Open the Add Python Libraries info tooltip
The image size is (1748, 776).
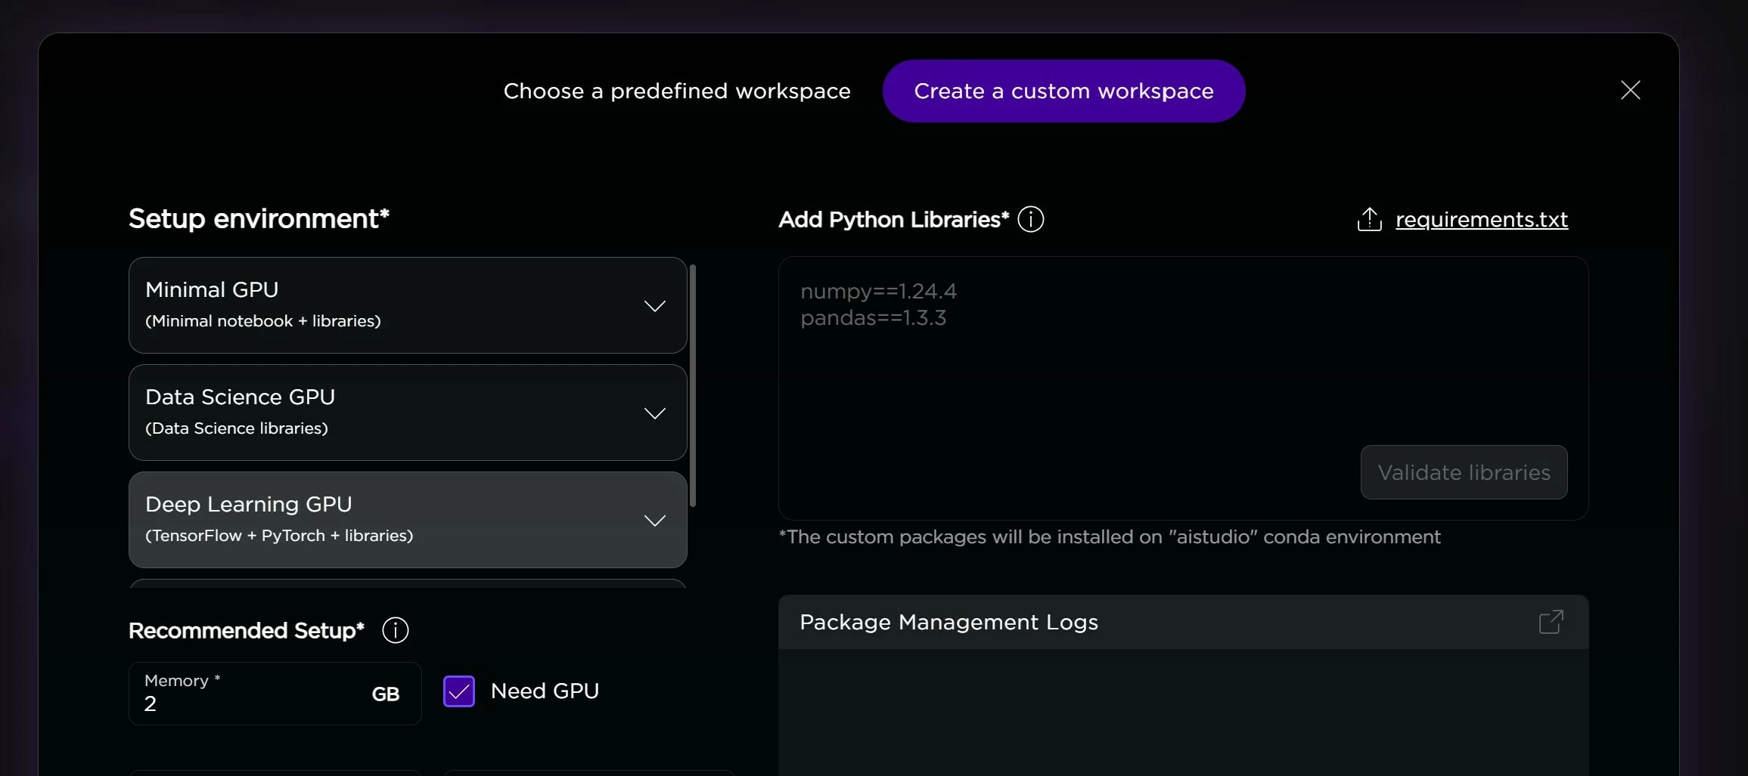[1030, 219]
